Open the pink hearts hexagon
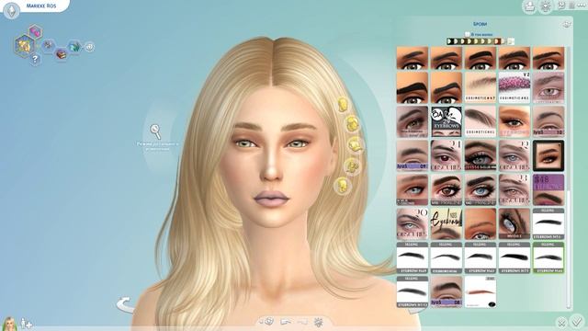The height and width of the screenshot is (331, 588). click(x=35, y=31)
